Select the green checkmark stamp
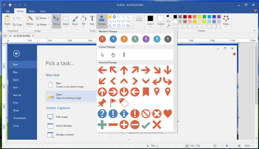Viewport: 259px width, 149px height. 146,125
